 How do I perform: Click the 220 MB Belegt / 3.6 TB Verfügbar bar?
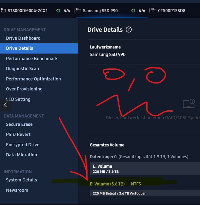tap(145, 193)
